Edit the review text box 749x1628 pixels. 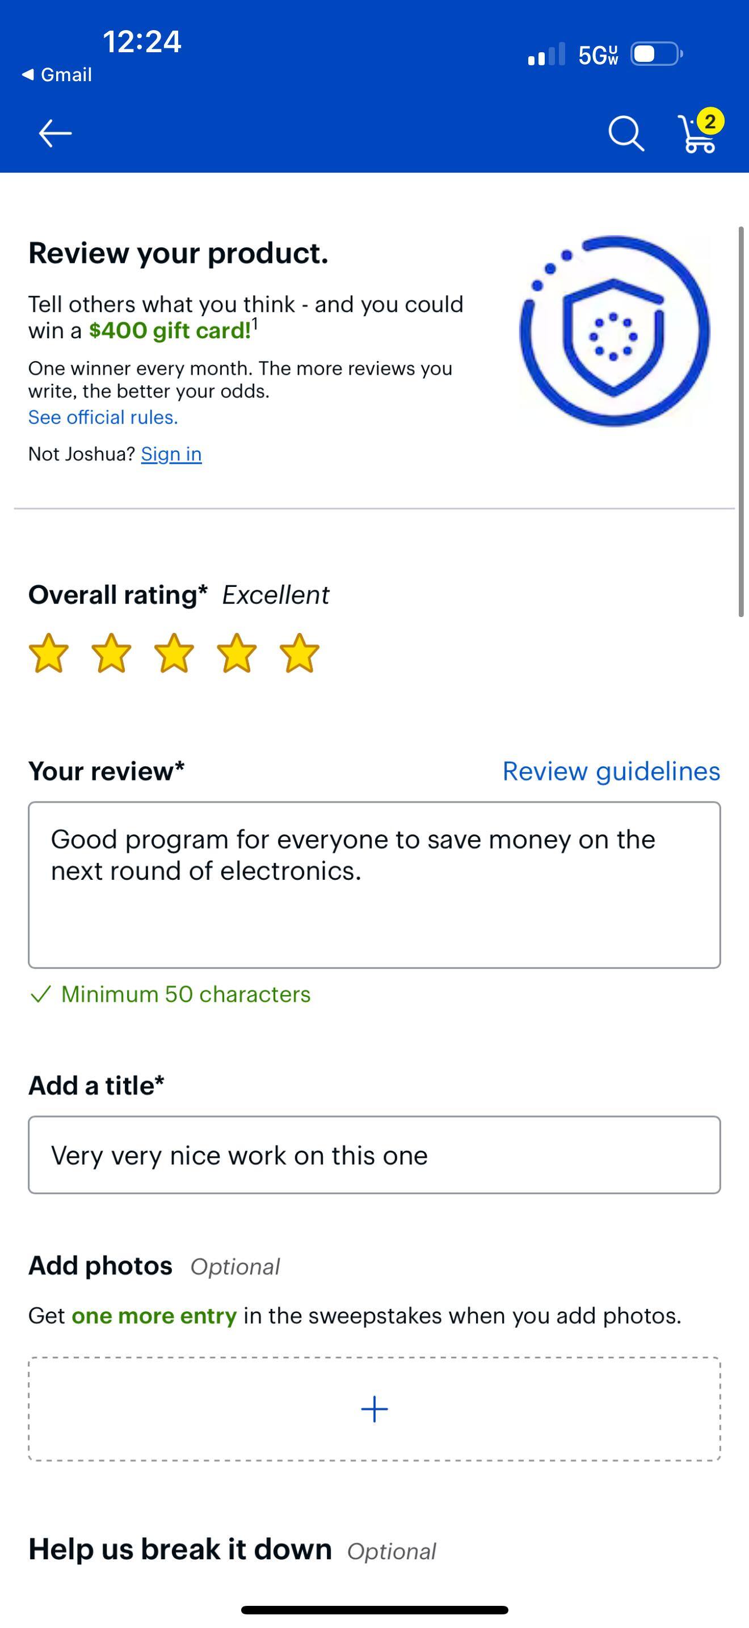point(374,885)
